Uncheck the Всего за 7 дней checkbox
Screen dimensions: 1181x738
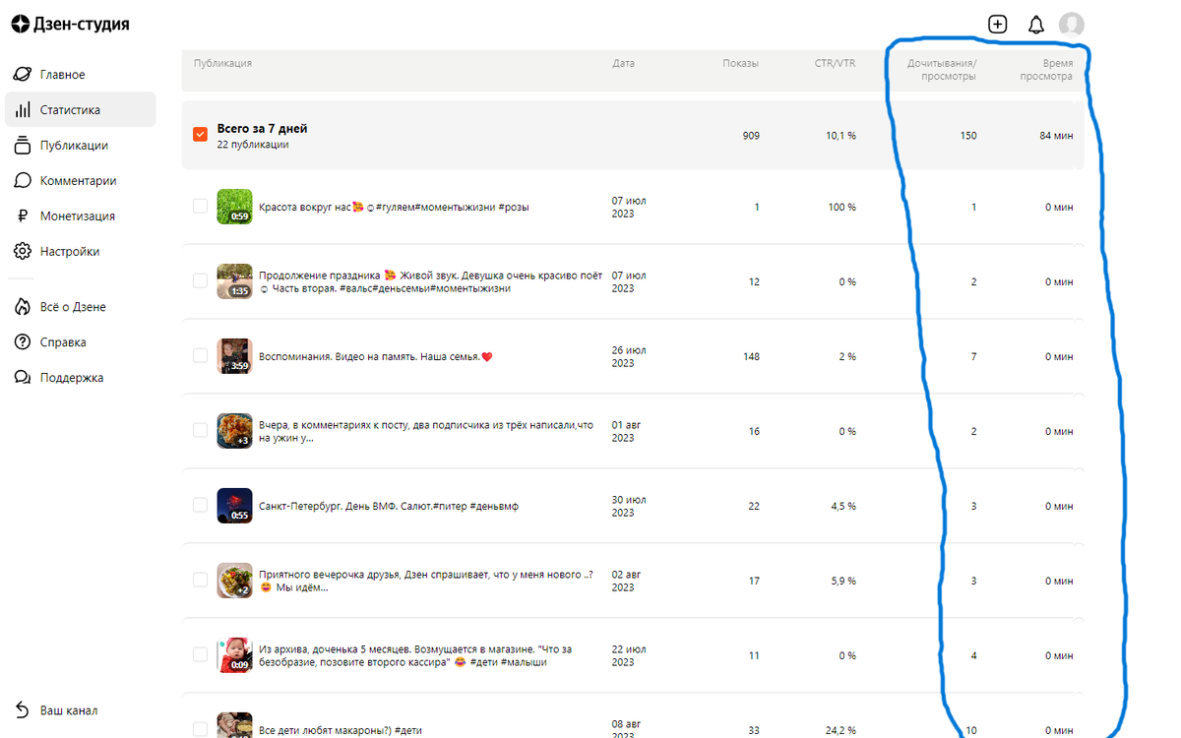201,134
